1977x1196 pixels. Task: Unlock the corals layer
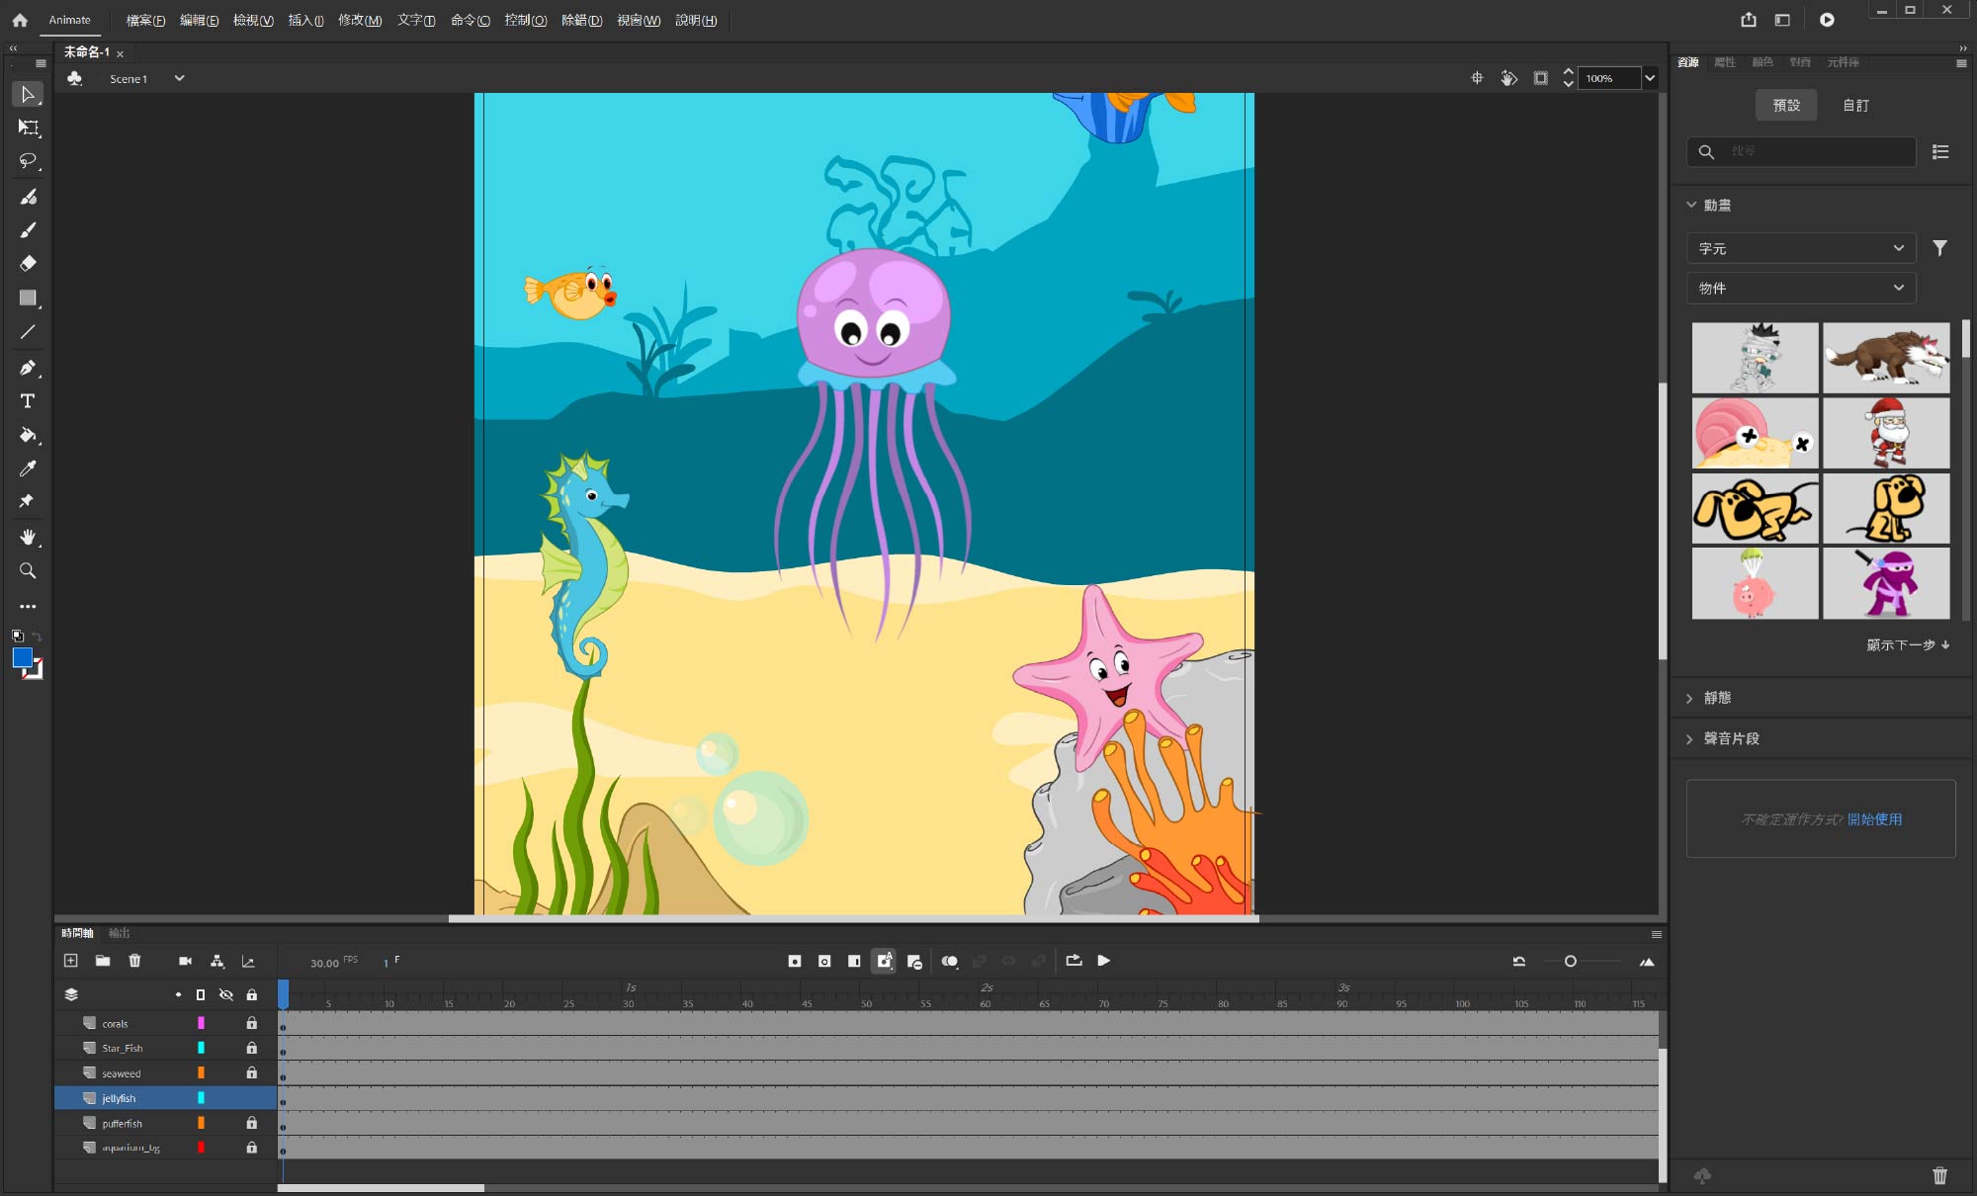(252, 1023)
